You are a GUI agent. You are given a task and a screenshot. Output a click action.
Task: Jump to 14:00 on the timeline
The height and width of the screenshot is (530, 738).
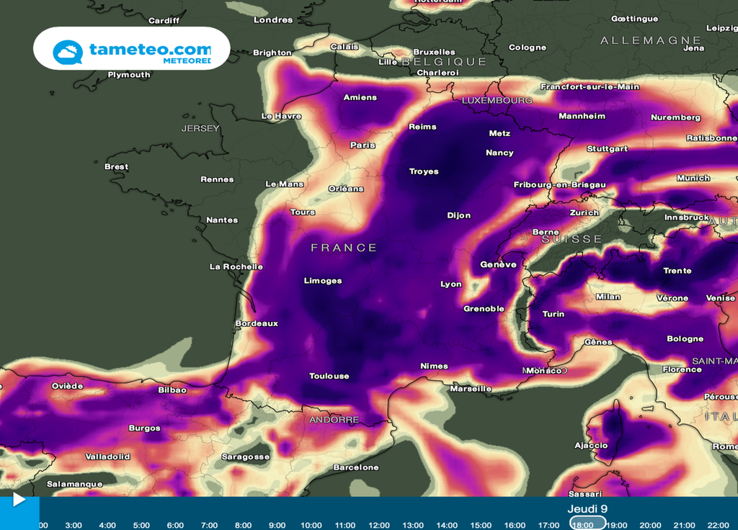447,525
